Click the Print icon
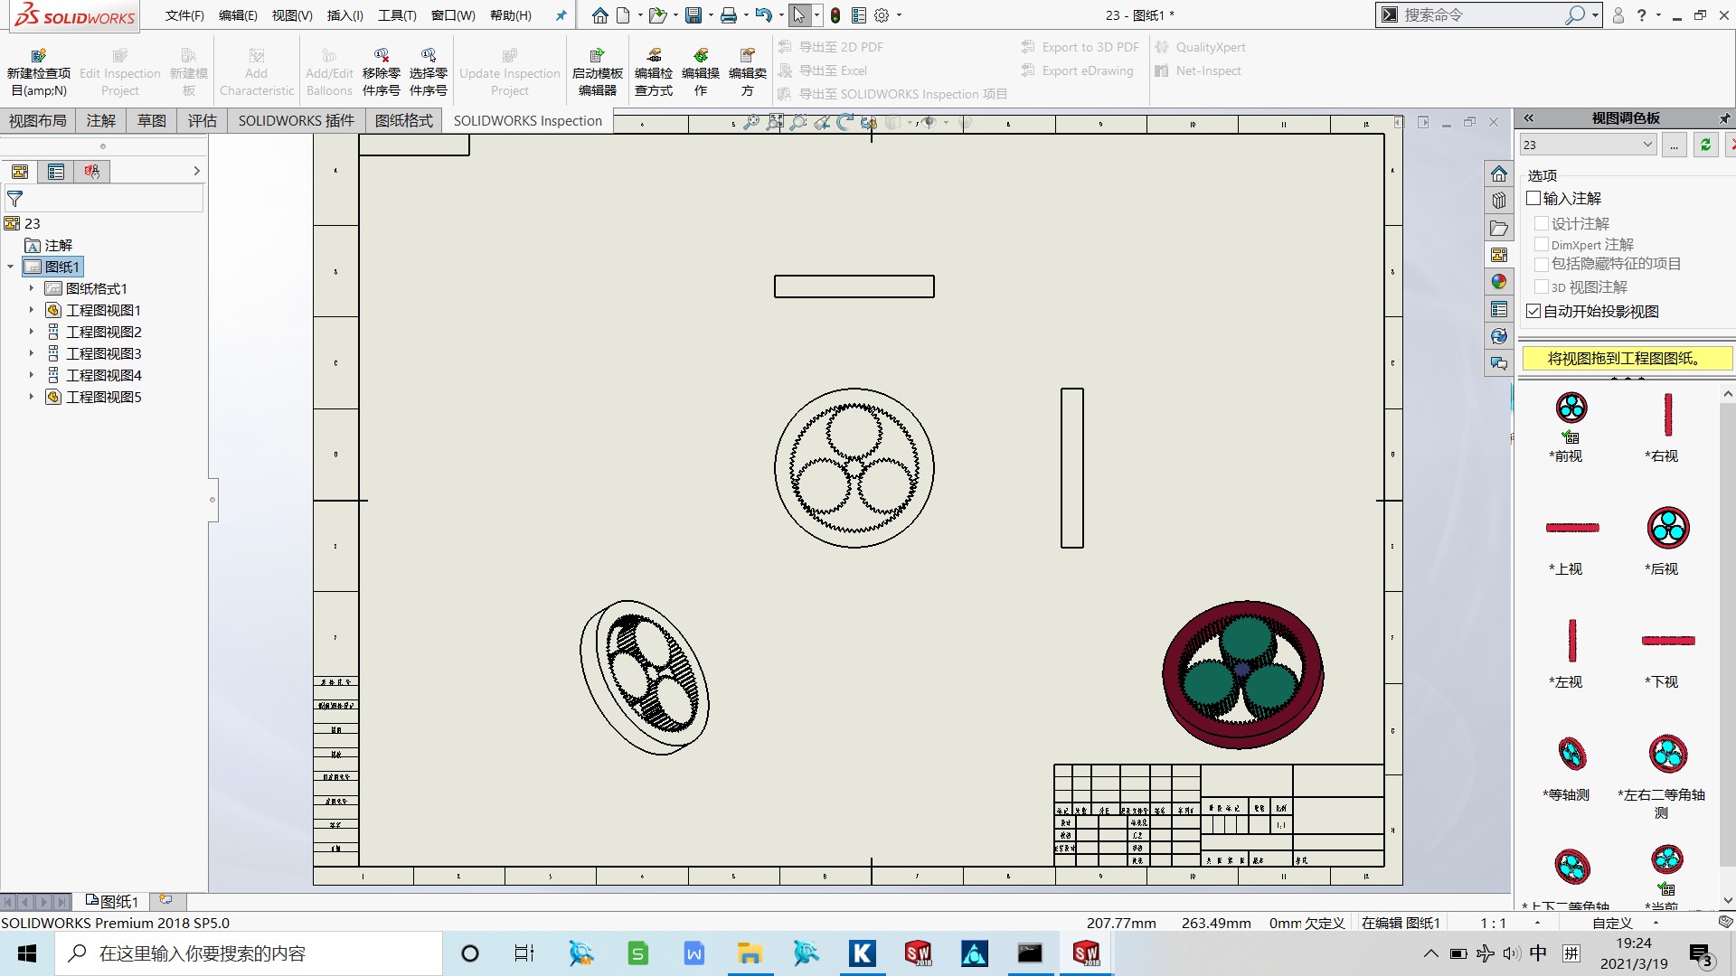The image size is (1736, 976). point(728,15)
